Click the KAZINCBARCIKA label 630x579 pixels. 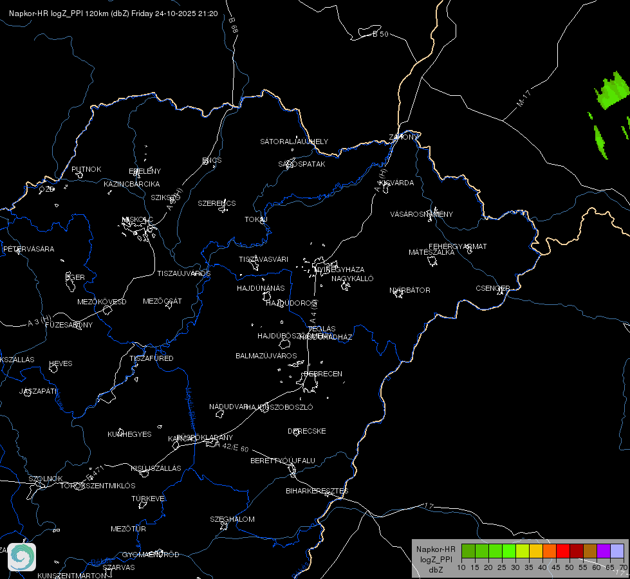pyautogui.click(x=132, y=184)
